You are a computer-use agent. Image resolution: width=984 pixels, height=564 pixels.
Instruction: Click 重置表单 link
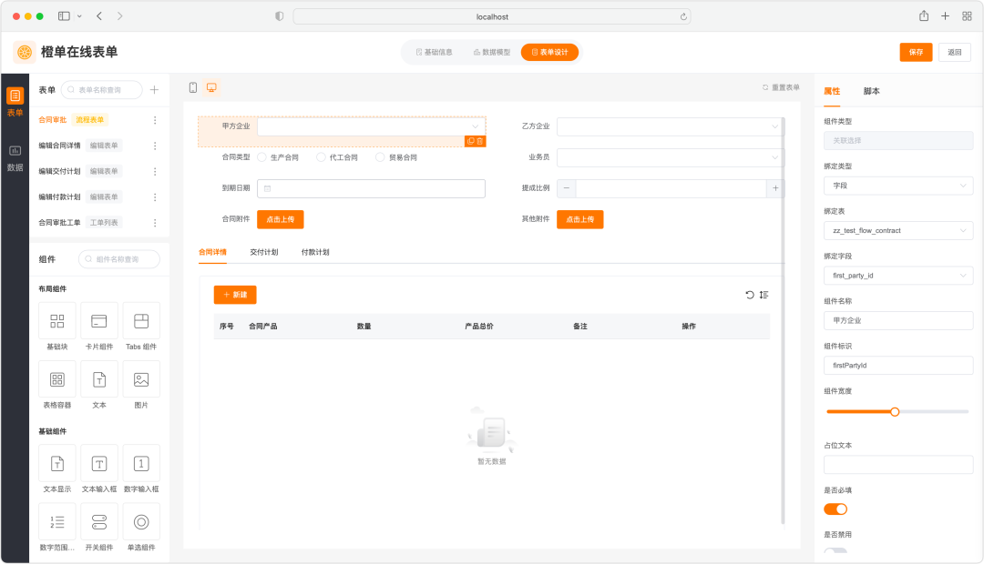coord(782,87)
